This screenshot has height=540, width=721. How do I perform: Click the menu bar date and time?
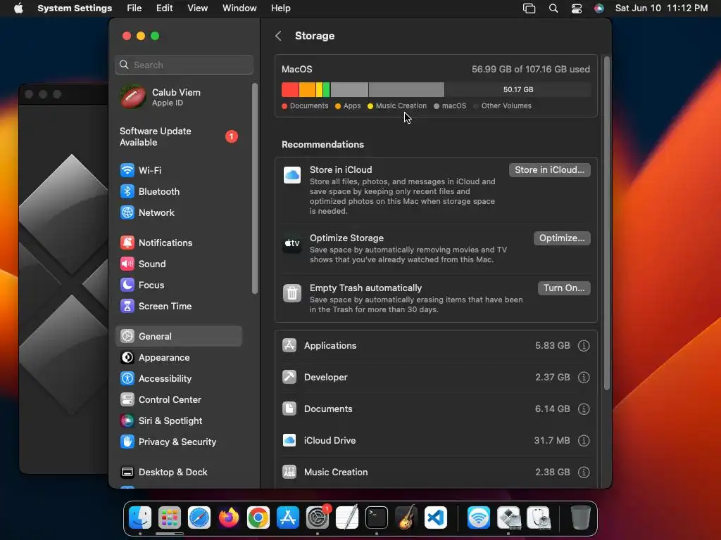click(x=661, y=8)
